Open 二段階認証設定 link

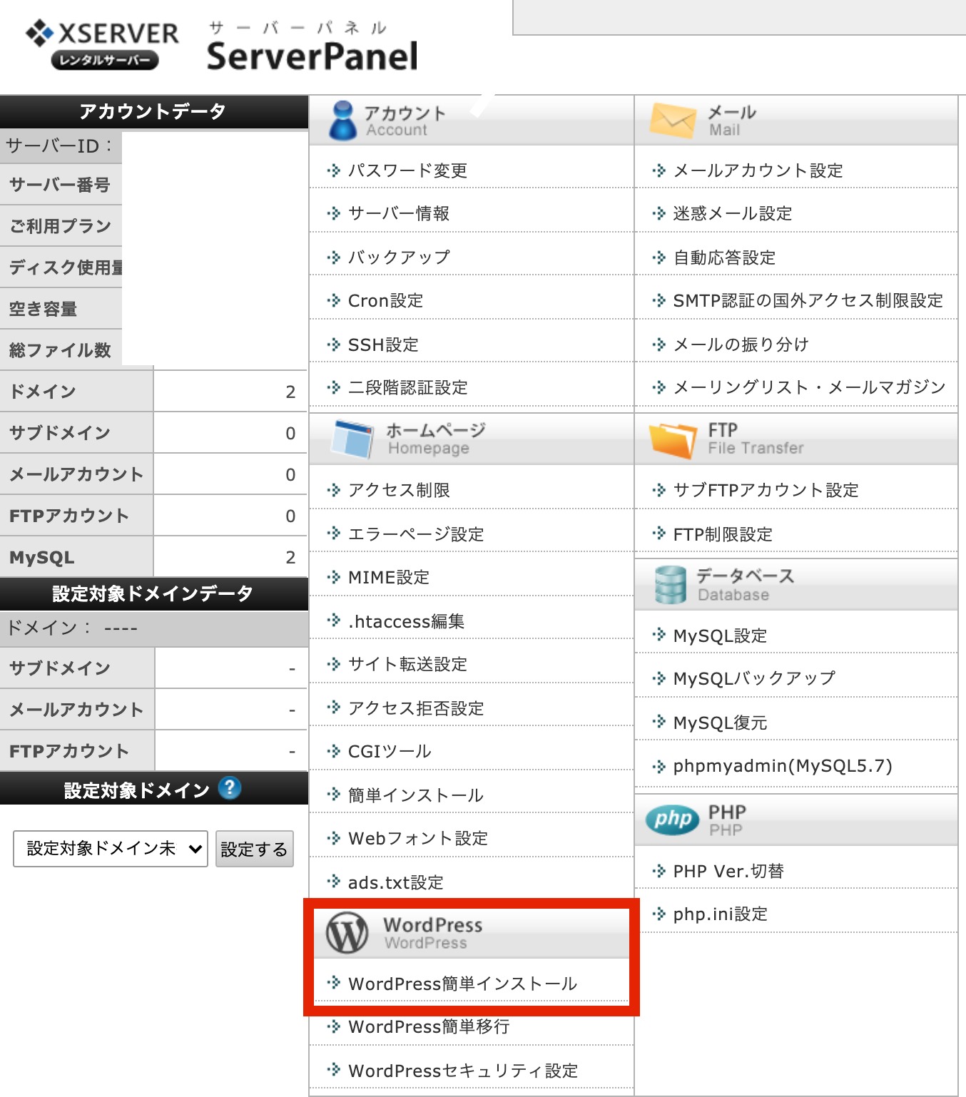pyautogui.click(x=407, y=387)
